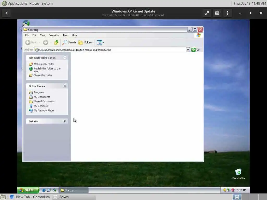Maximize the Startup window
Image resolution: width=267 pixels, height=200 pixels.
195,30
